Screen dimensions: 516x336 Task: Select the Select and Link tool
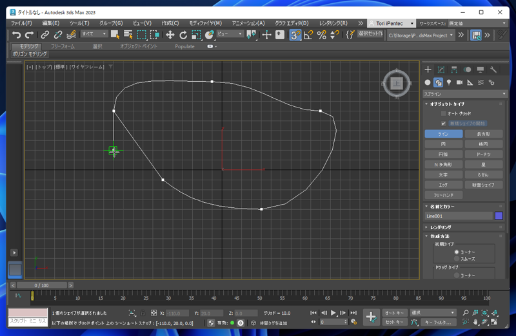pyautogui.click(x=45, y=35)
